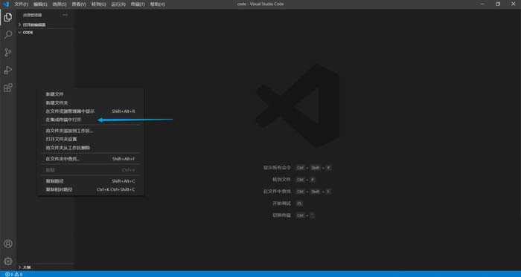This screenshot has width=521, height=277.
Task: Open the 查看(V) menu
Action: (x=79, y=4)
